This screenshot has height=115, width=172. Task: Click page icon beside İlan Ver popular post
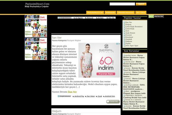pos(124,22)
